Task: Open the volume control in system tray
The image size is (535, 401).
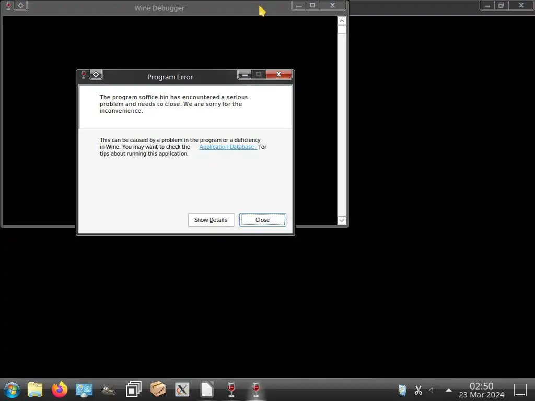Action: point(432,390)
